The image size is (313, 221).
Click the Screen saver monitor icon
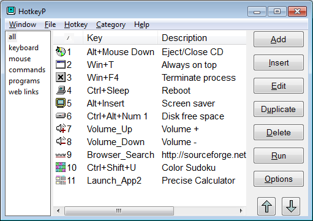[x=61, y=103]
